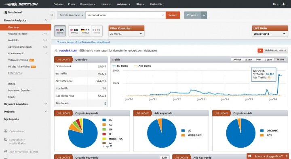Open the Features menu item
Screen dimensions: 291x159
point(58,4)
